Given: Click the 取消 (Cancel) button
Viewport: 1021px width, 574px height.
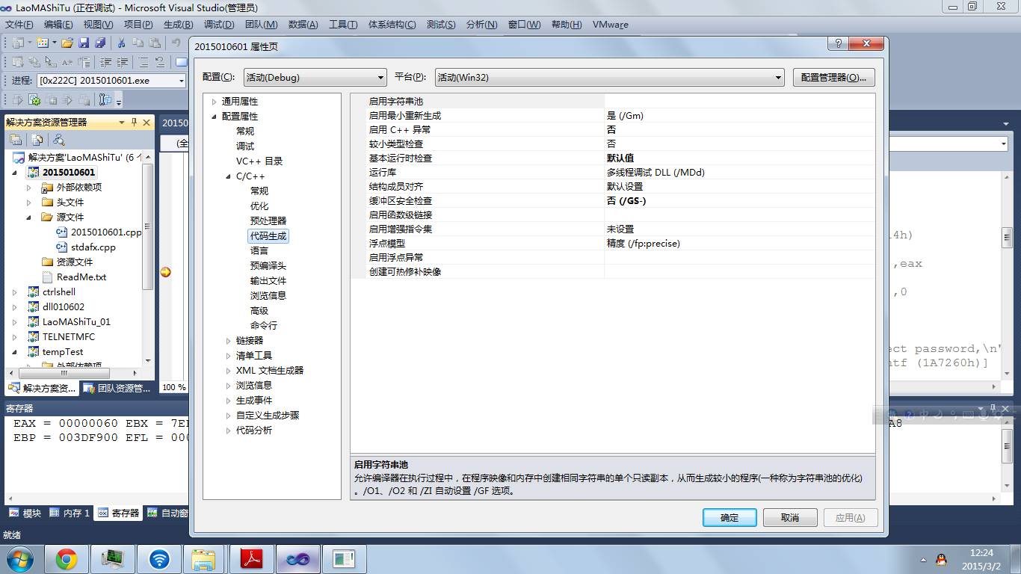Looking at the screenshot, I should point(790,518).
